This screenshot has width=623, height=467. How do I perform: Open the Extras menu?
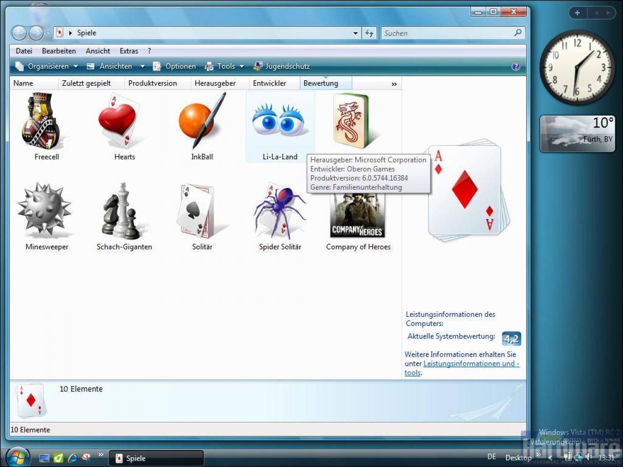click(129, 51)
